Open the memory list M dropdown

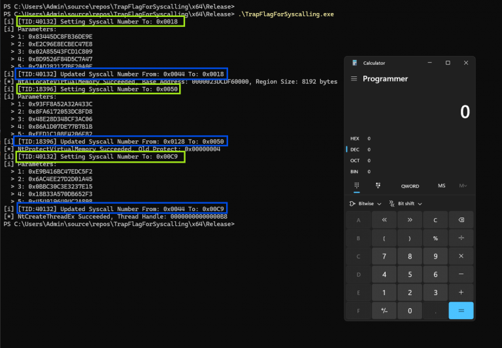(463, 186)
